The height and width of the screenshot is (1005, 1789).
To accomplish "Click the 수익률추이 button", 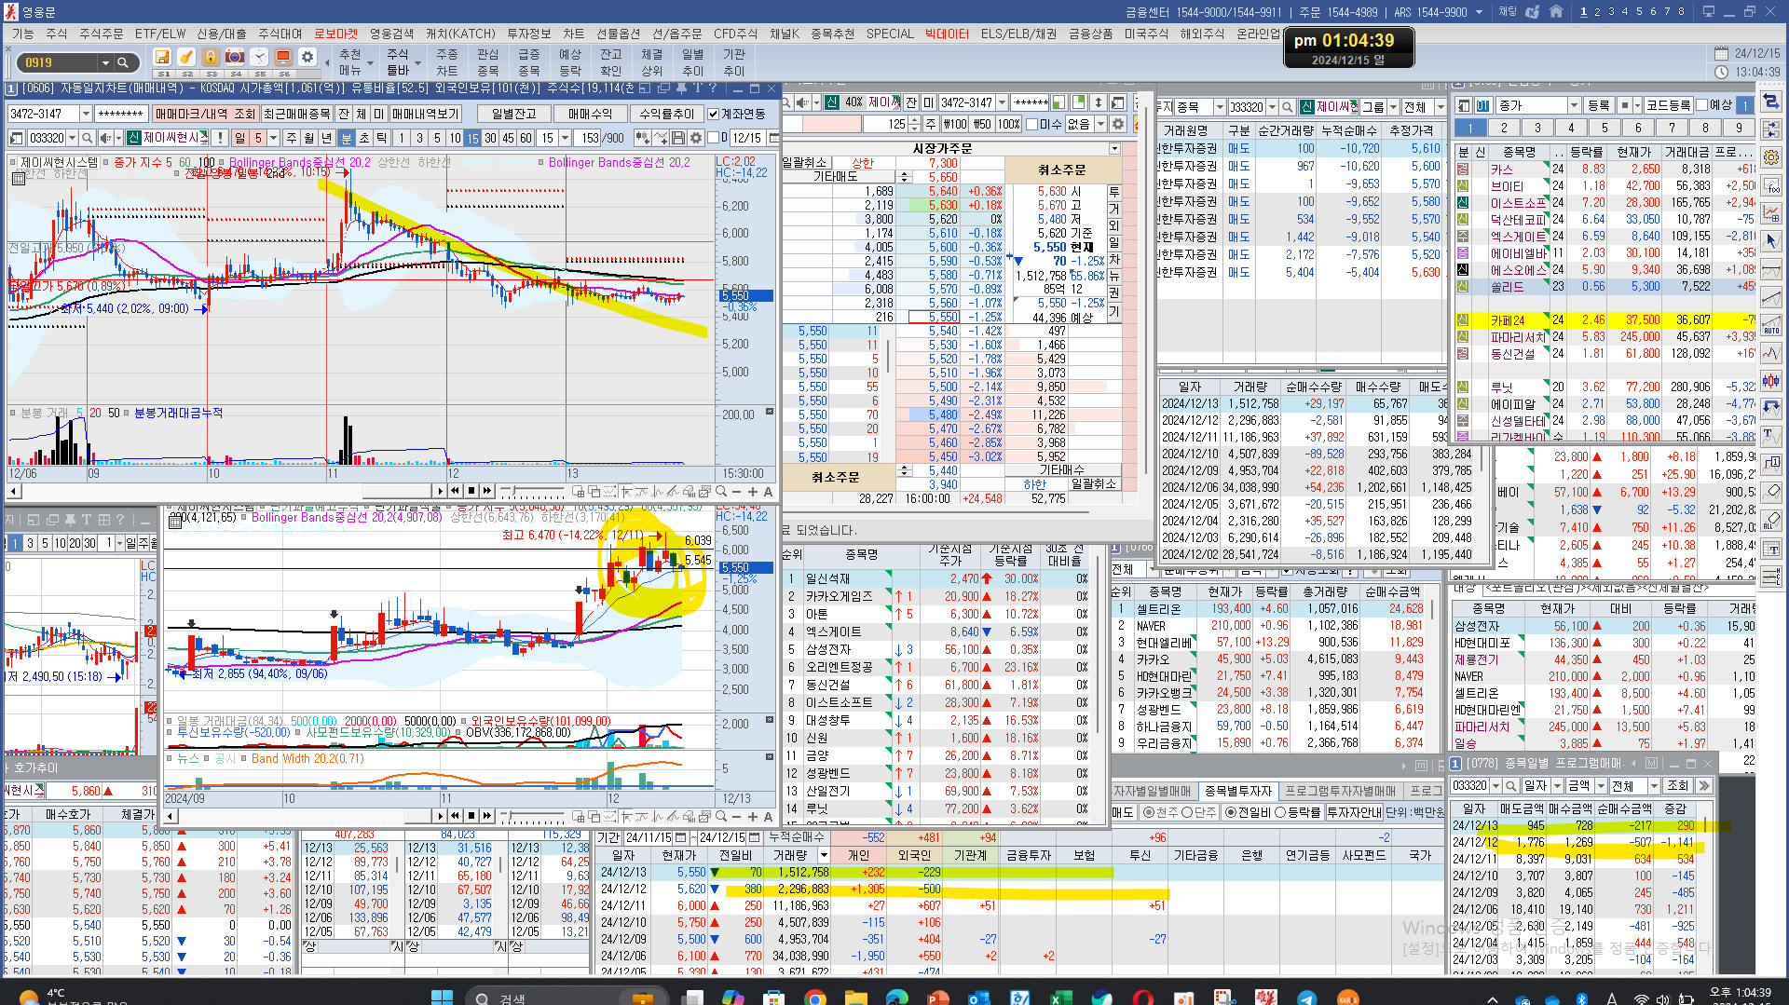I will click(667, 114).
